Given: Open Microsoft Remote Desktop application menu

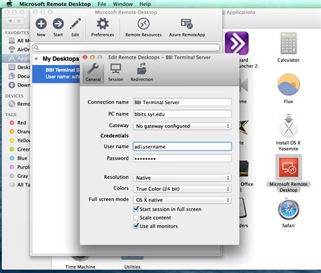Looking at the screenshot, I should pos(55,4).
